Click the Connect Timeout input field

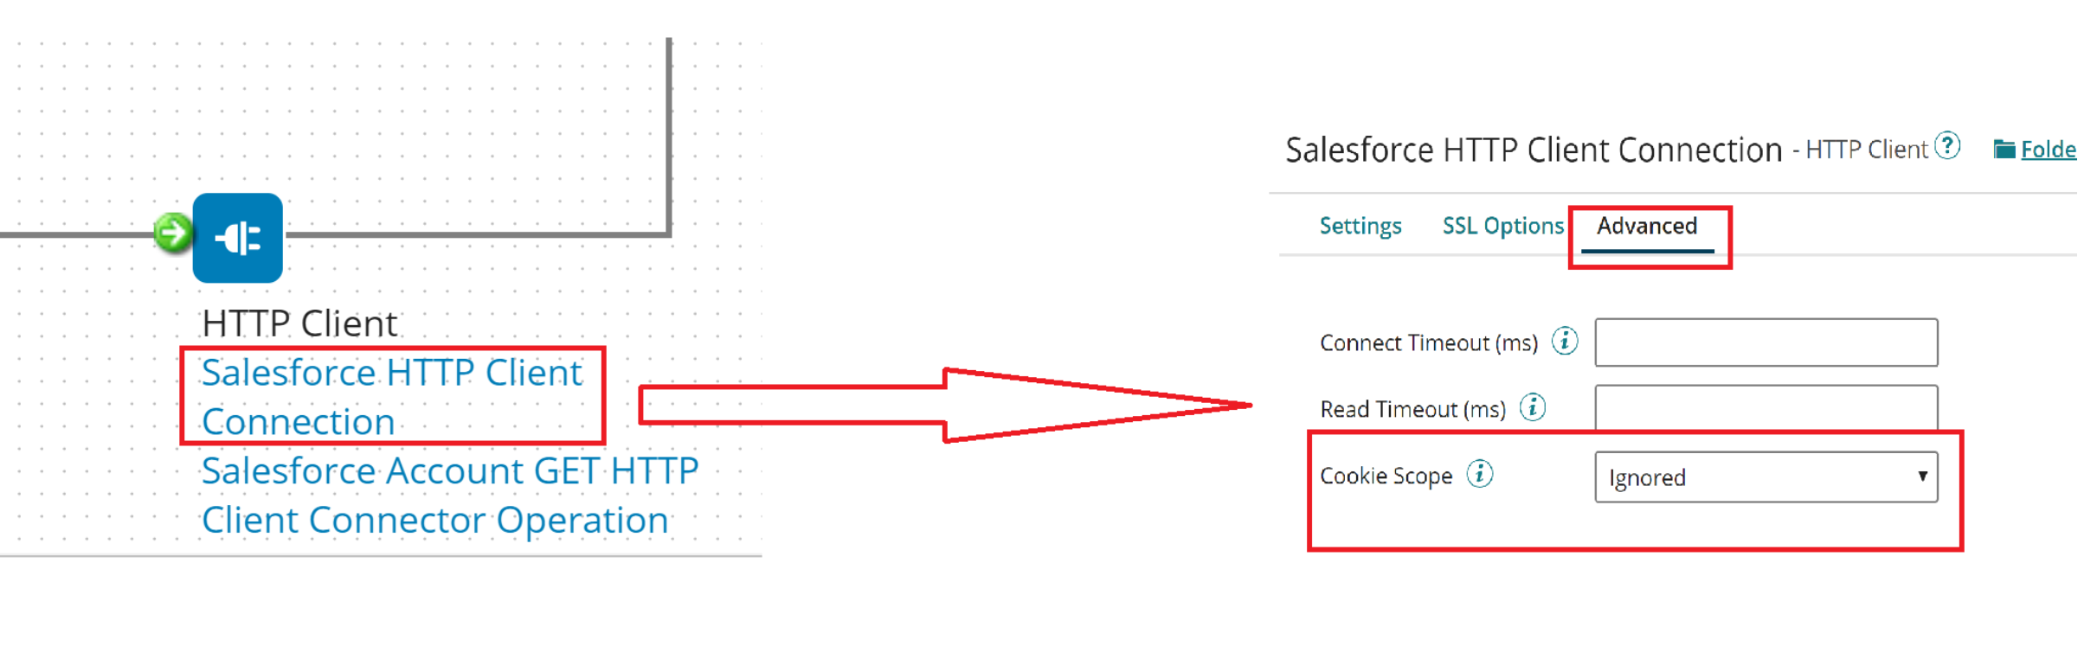1766,341
